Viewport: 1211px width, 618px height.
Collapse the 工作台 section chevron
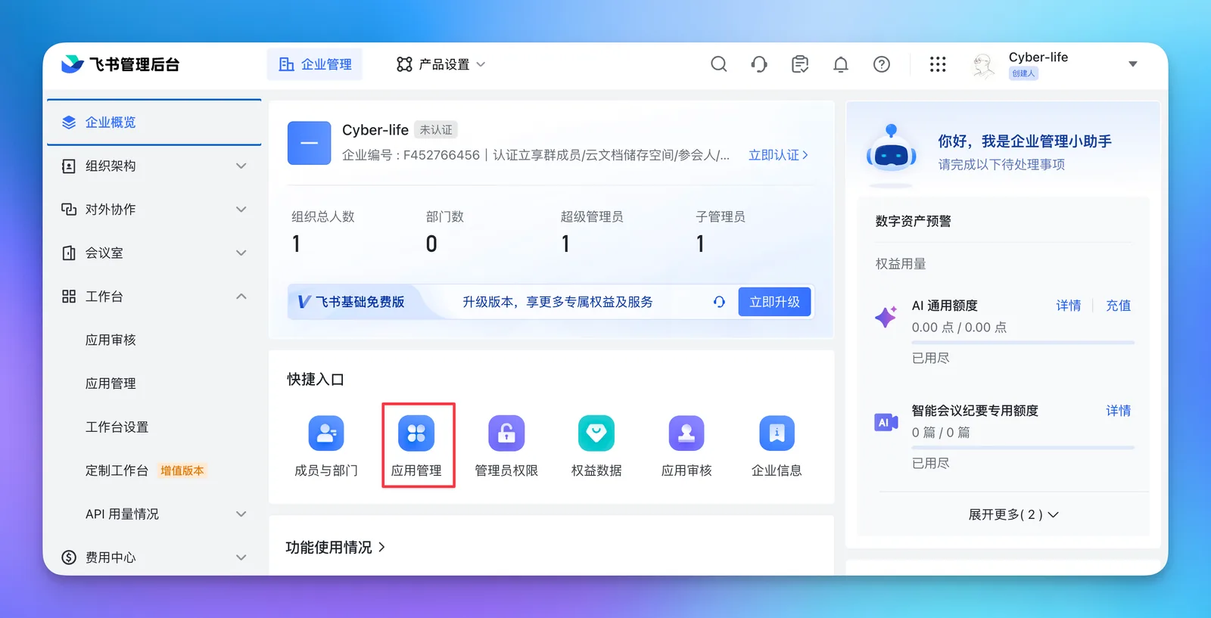[x=241, y=297]
